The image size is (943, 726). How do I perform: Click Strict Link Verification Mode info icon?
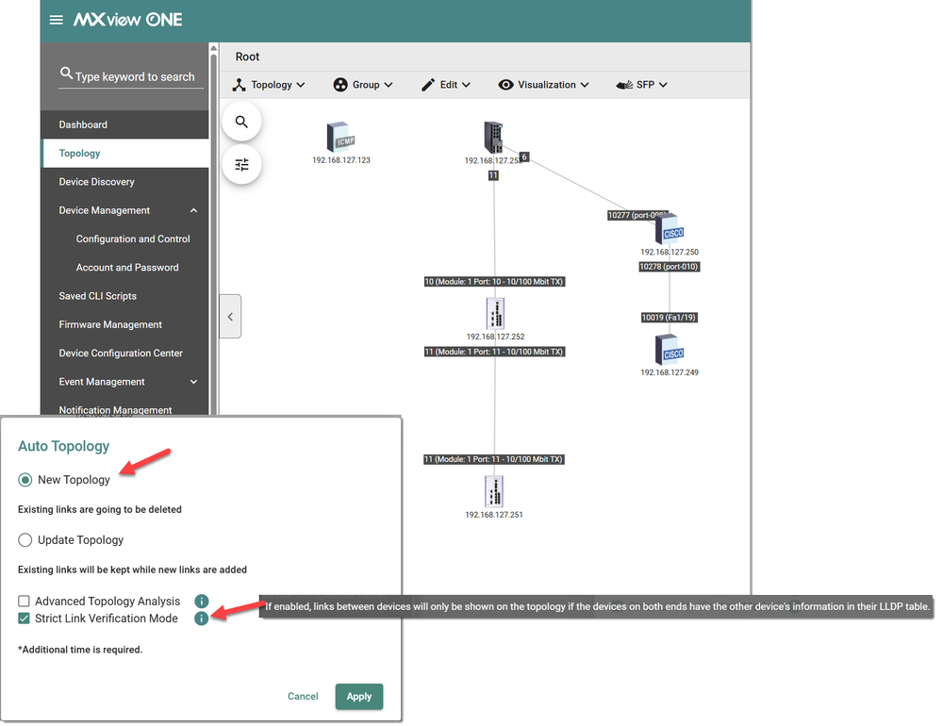point(202,619)
